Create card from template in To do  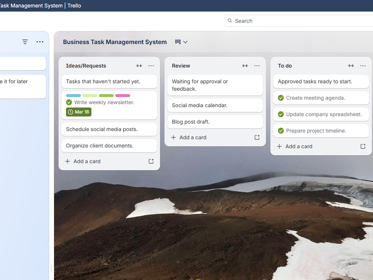point(363,146)
